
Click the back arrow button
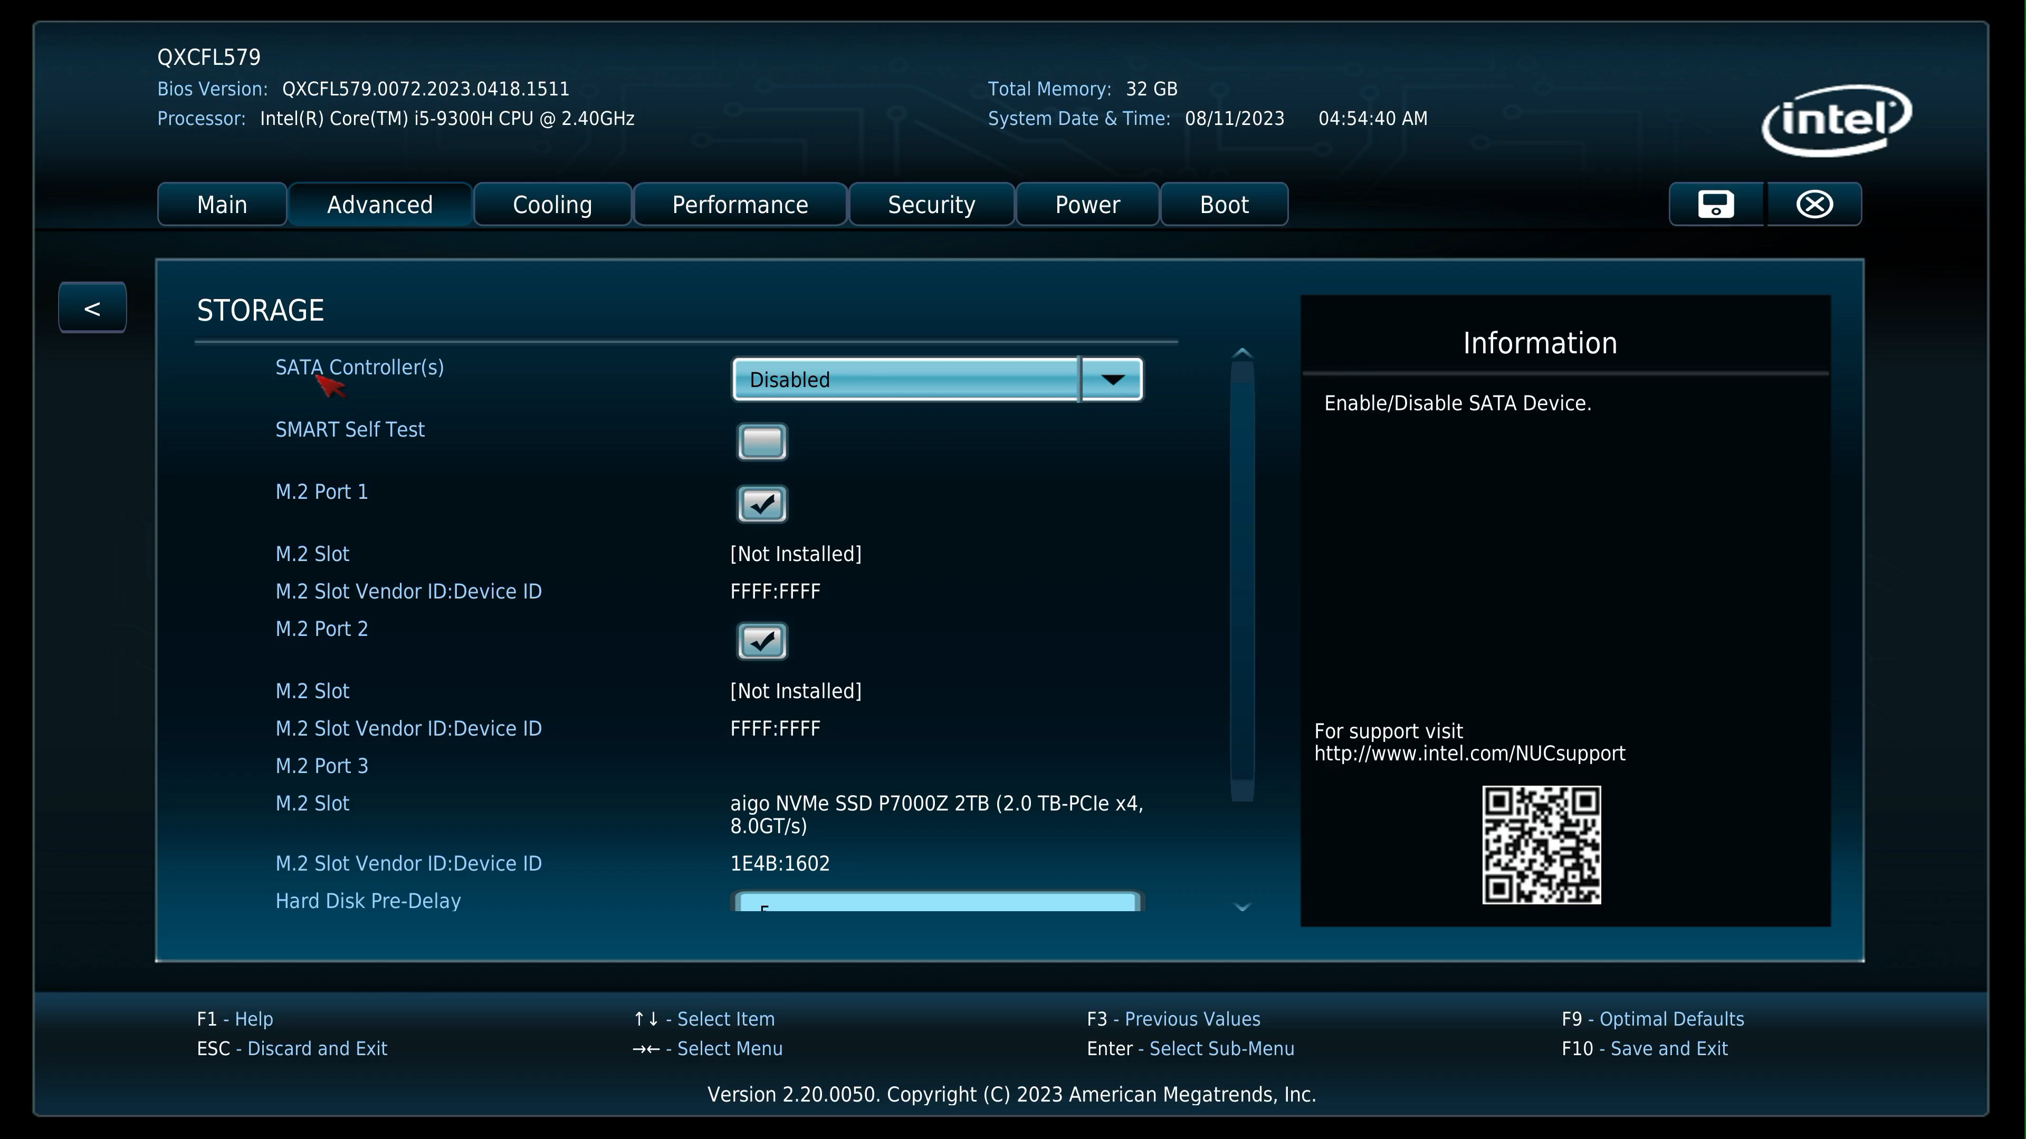pos(92,308)
